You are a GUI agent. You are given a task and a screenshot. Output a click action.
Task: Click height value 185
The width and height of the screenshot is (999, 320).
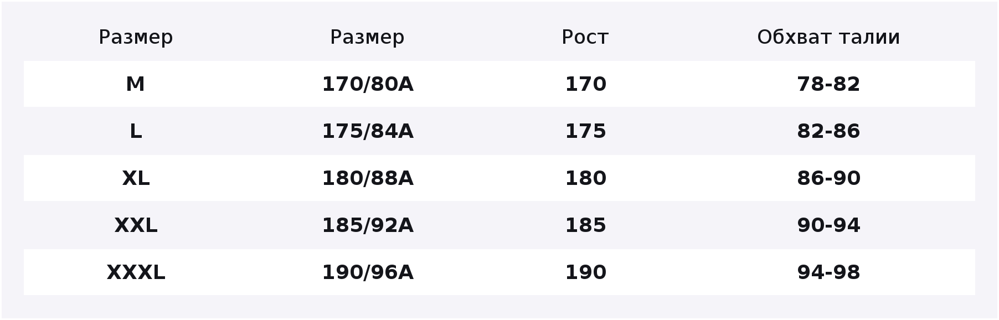[585, 225]
